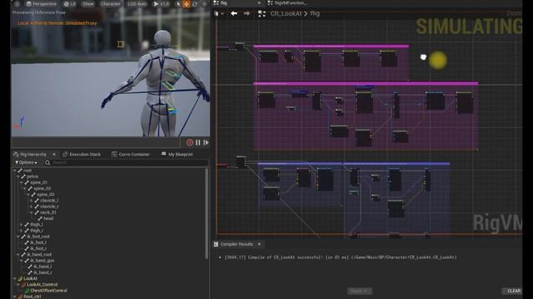Image resolution: width=533 pixels, height=299 pixels.
Task: Expand the thigh_r bone
Action: 22,231
